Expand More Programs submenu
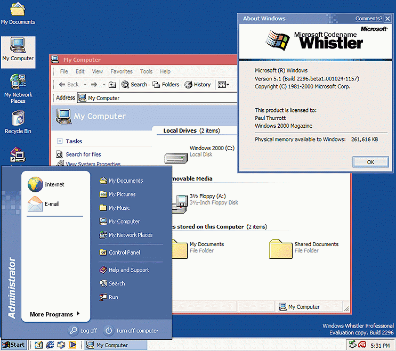Image resolution: width=396 pixels, height=351 pixels. pyautogui.click(x=54, y=314)
